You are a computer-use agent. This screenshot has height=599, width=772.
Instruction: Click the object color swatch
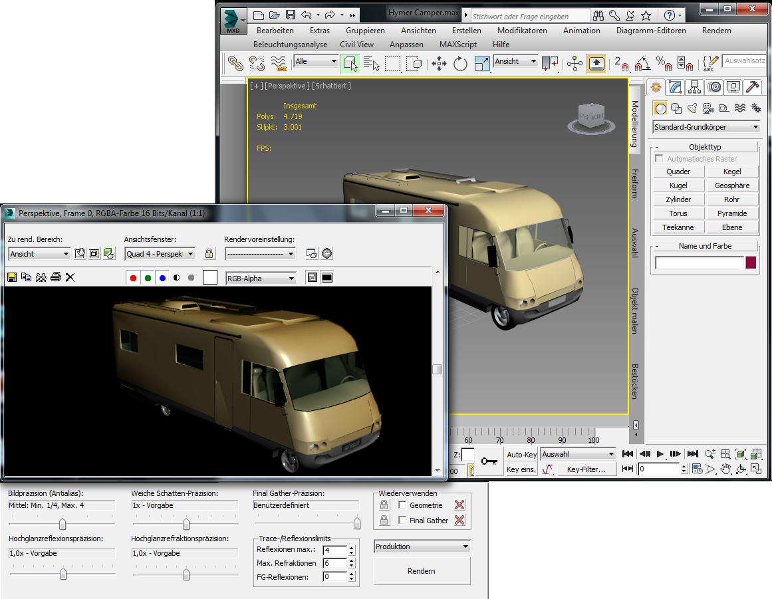[x=751, y=263]
